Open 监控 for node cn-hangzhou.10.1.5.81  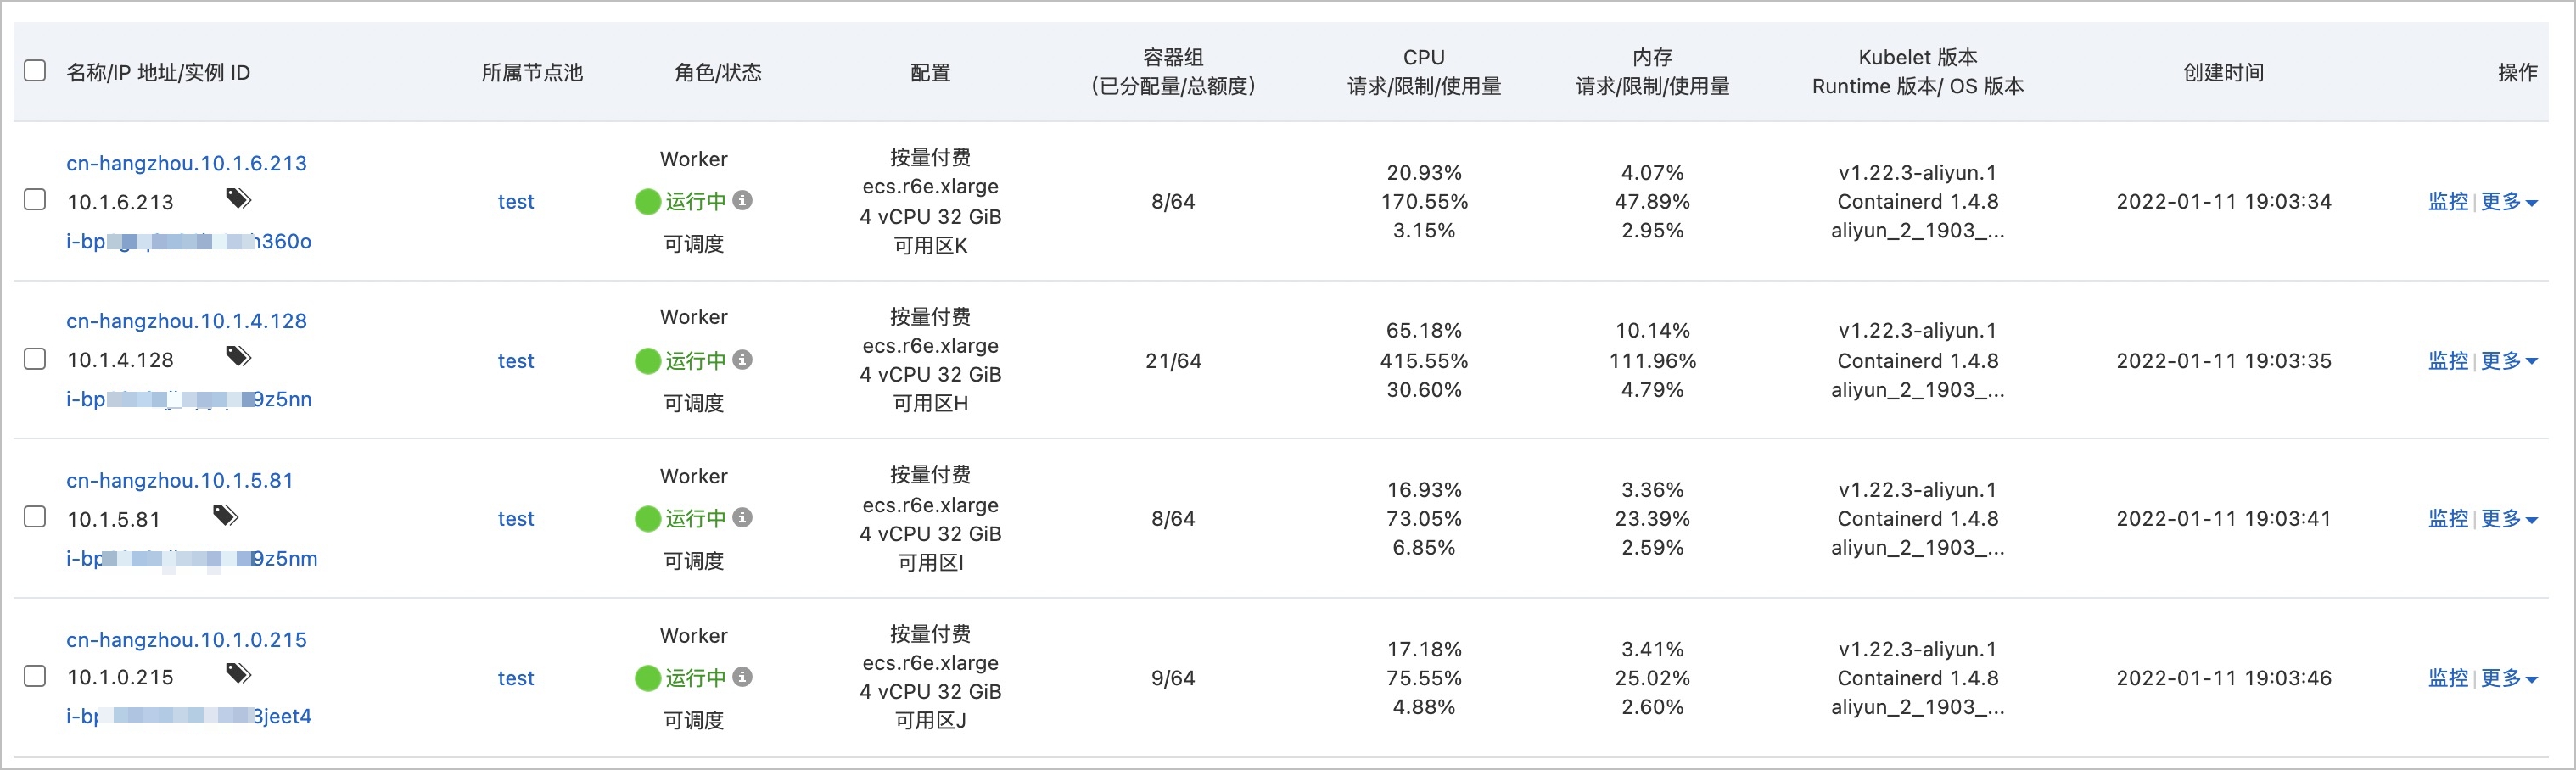coord(2448,518)
